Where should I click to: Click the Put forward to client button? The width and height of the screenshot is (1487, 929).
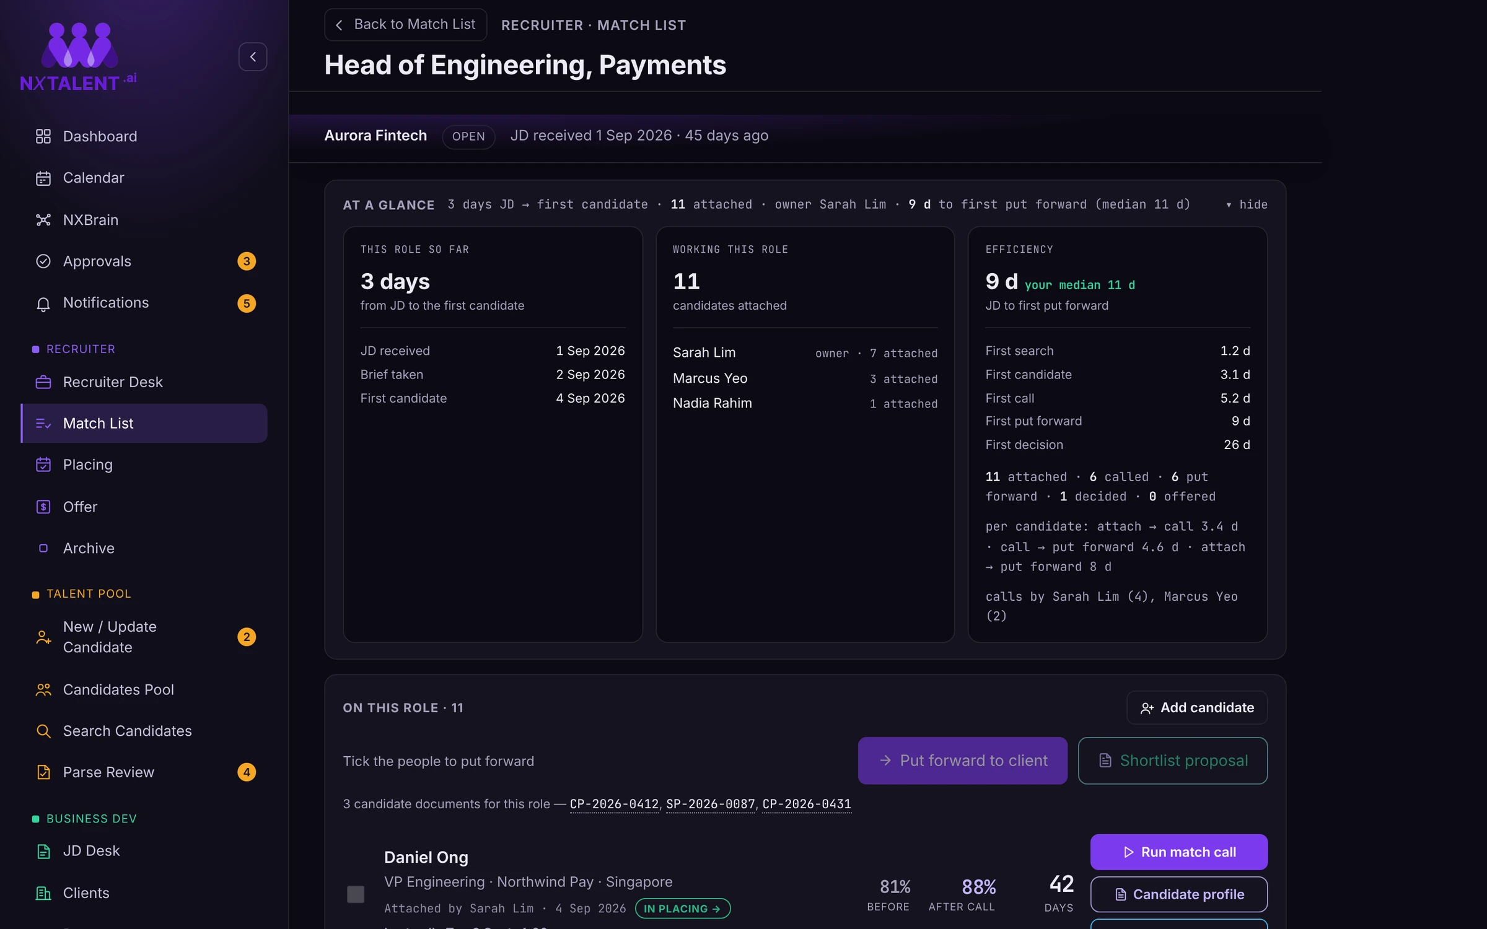pos(962,761)
